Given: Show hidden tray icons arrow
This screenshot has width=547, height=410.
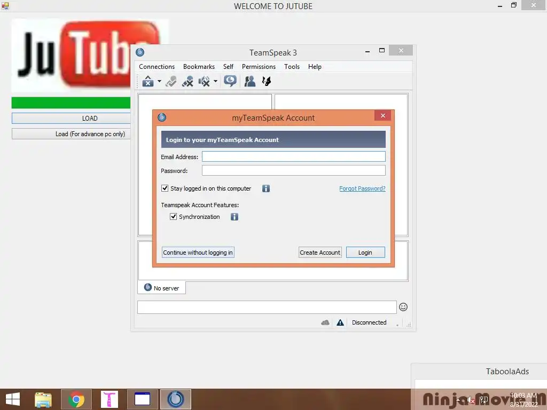Looking at the screenshot, I should 458,400.
